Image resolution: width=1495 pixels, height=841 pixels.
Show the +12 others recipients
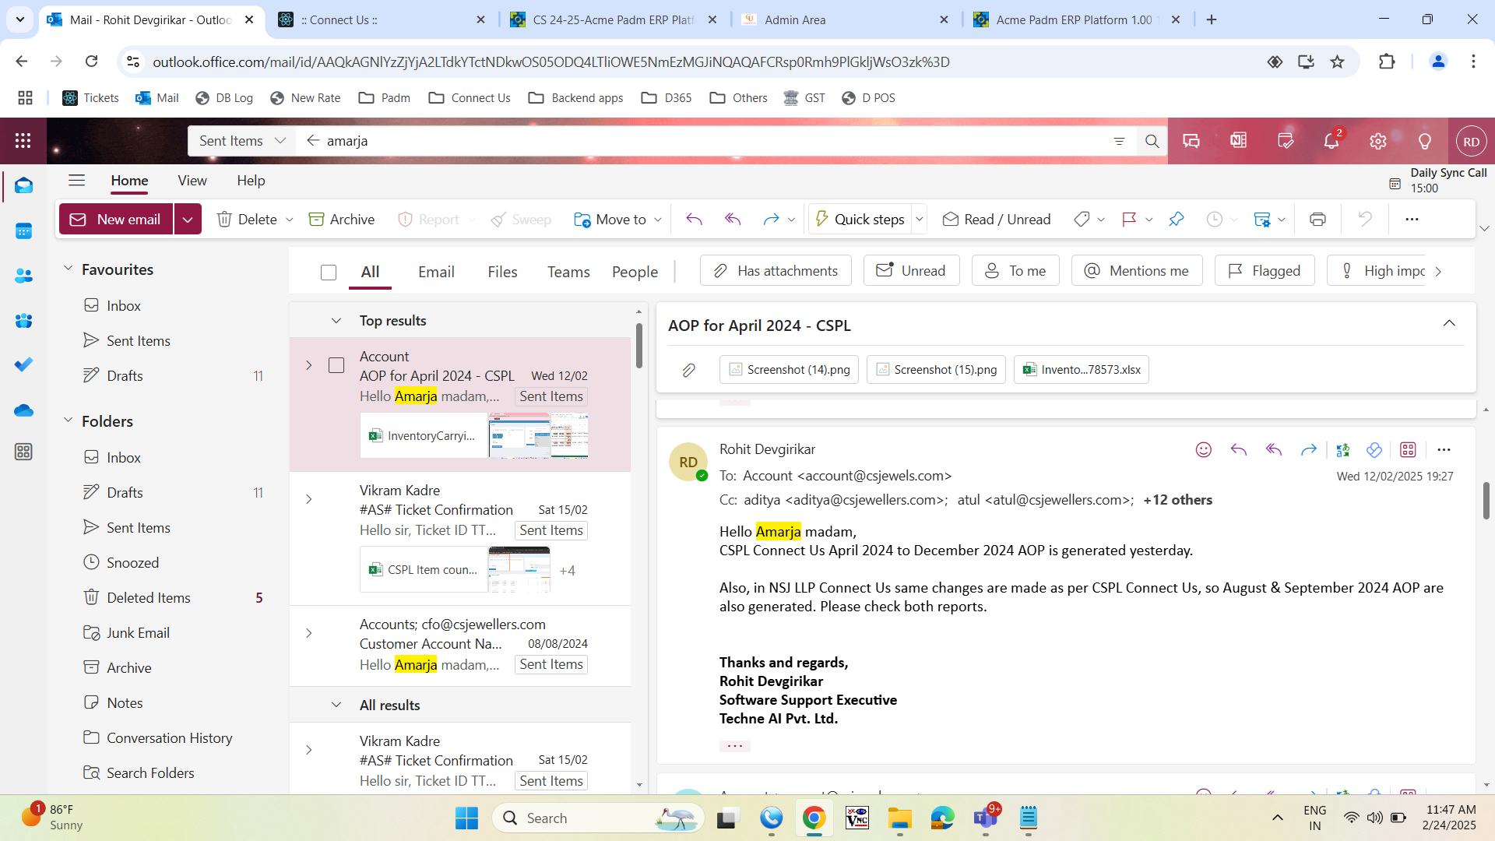[1177, 500]
